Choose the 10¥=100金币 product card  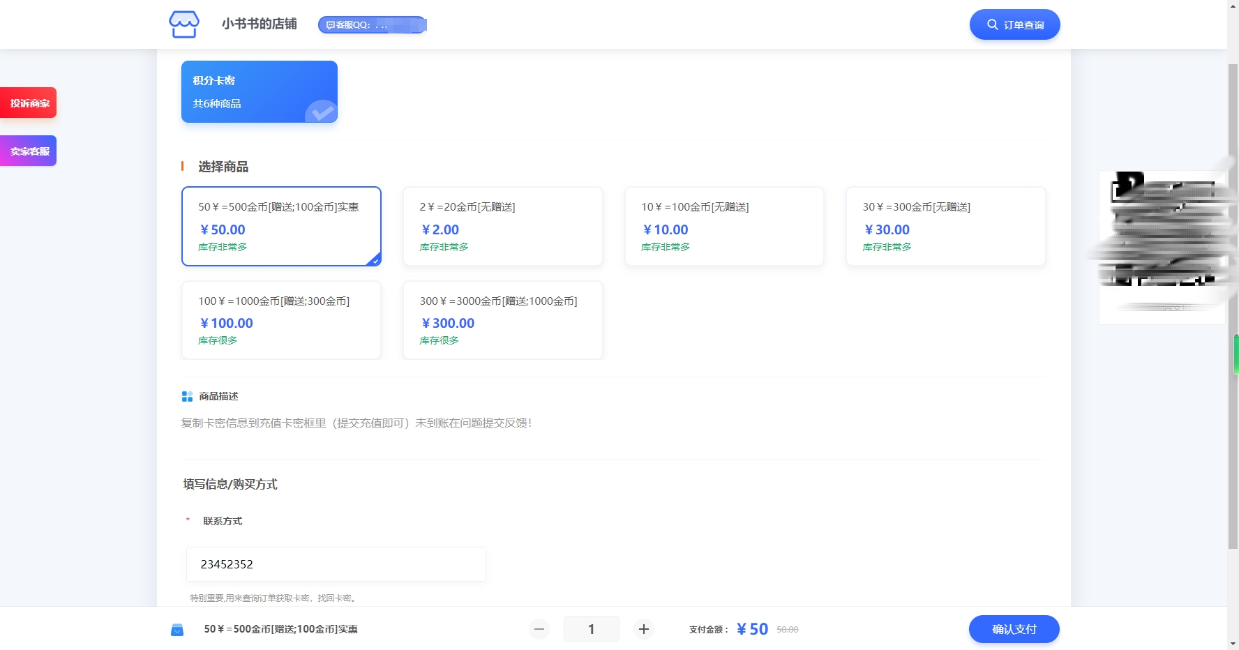(x=723, y=226)
